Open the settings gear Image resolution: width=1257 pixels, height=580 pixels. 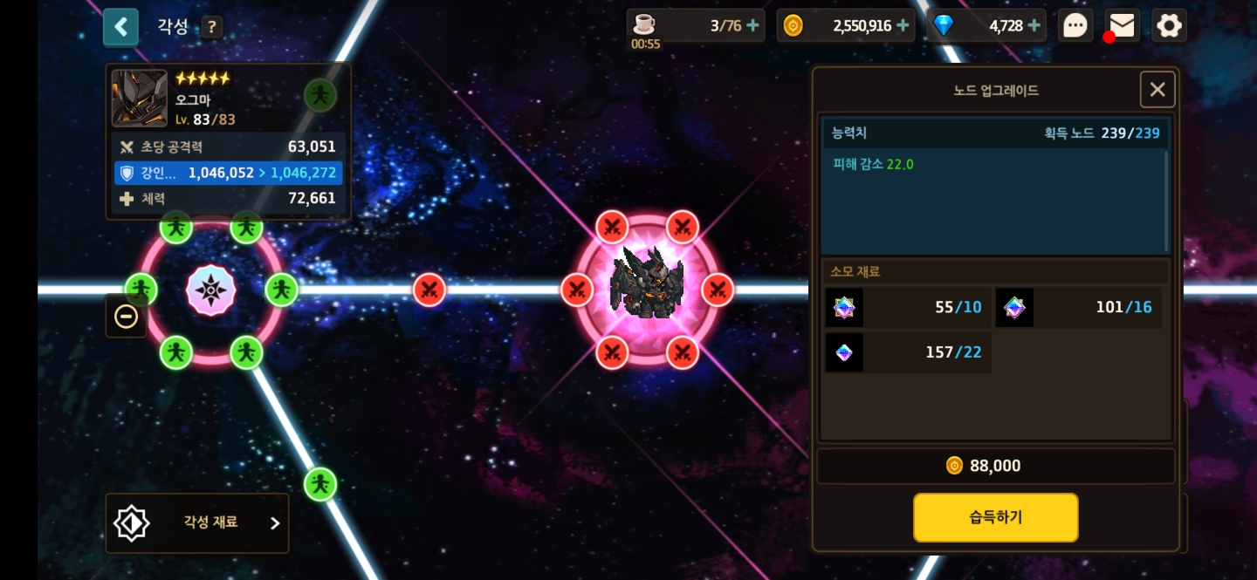[1169, 25]
